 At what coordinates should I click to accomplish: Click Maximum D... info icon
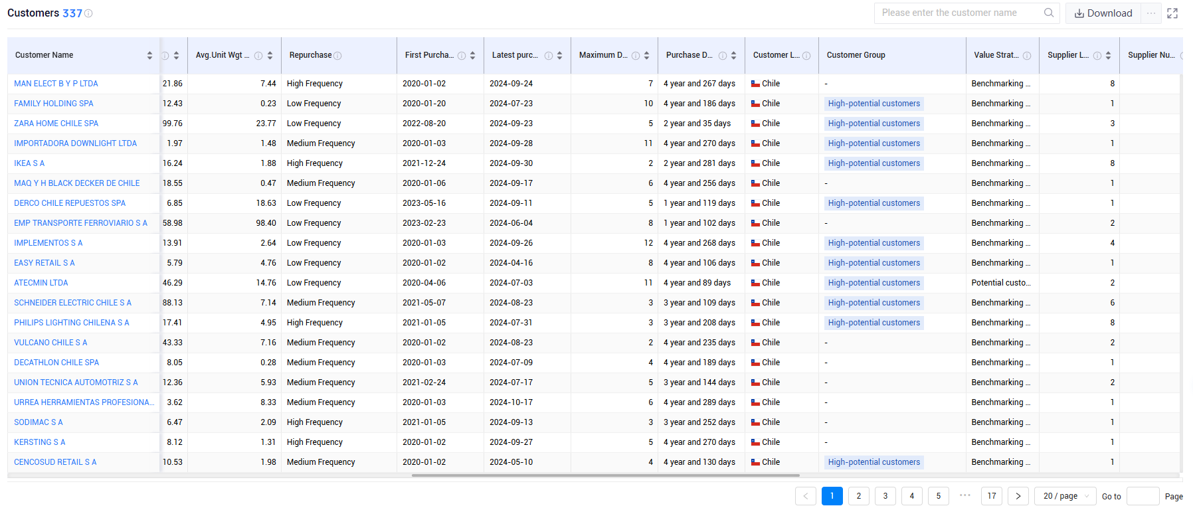(x=636, y=56)
